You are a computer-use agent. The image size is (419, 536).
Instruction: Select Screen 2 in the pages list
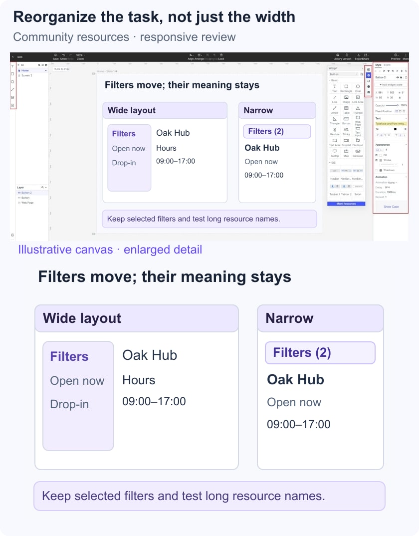(32, 75)
